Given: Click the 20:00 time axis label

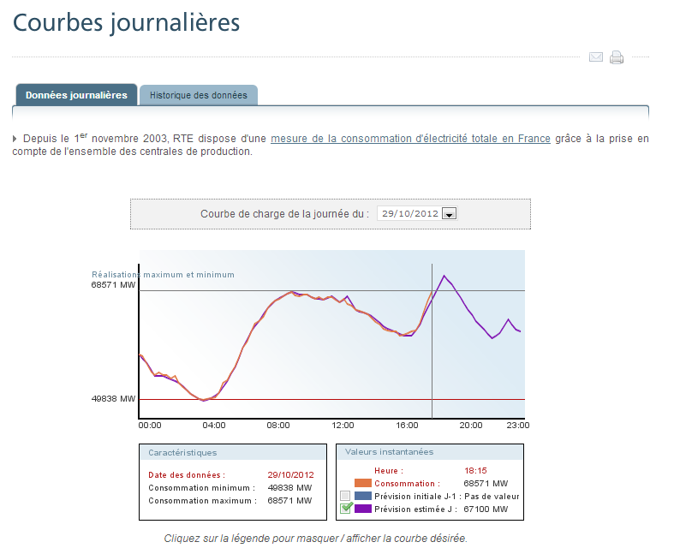Looking at the screenshot, I should pos(471,425).
